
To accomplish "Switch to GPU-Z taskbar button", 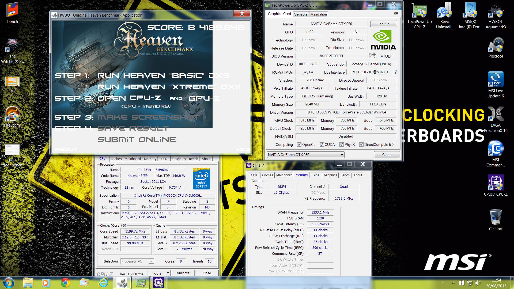I will 141,283.
